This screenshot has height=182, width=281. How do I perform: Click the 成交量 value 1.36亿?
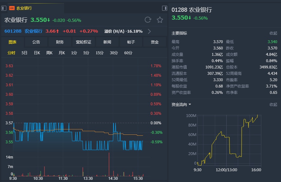[x=217, y=55]
